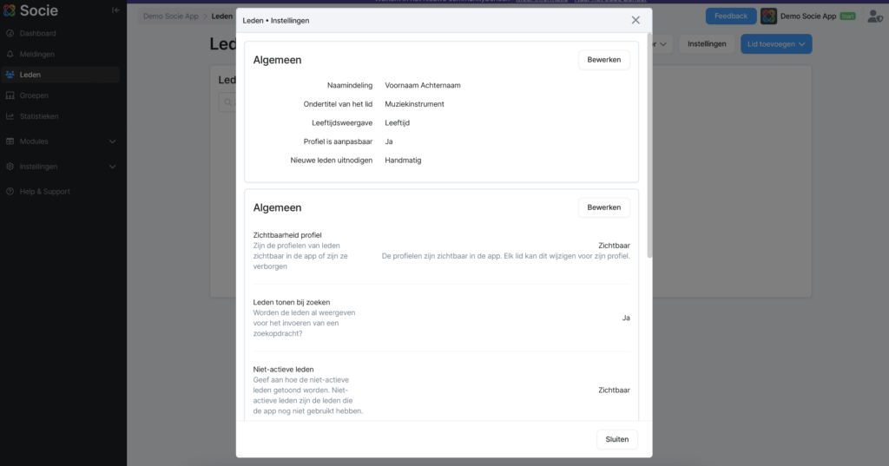Click the Socie logo icon
The width and height of the screenshot is (889, 466).
click(9, 10)
